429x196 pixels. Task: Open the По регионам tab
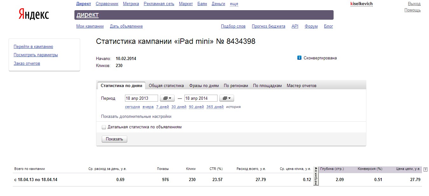pyautogui.click(x=236, y=86)
